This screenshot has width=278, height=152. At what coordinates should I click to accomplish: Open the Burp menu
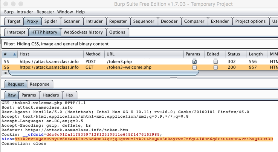click(x=9, y=12)
